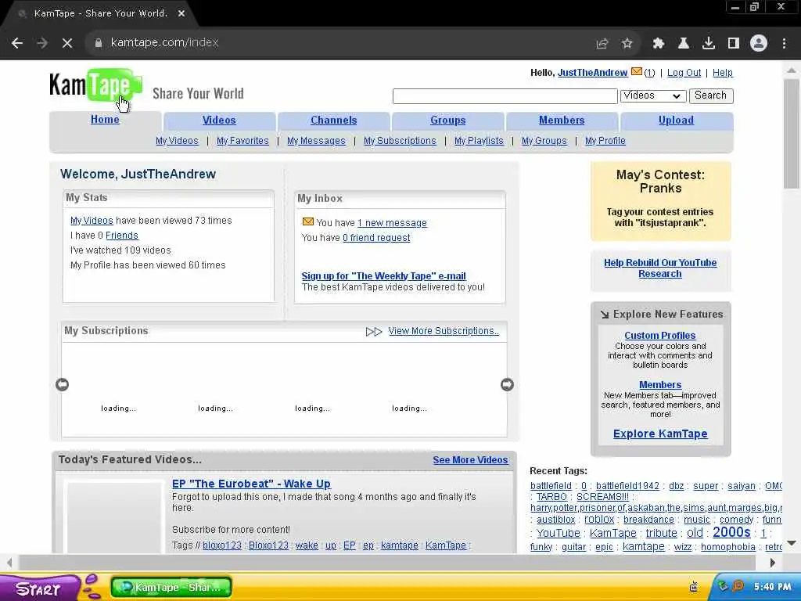This screenshot has width=801, height=601.
Task: Open the EP "The Eurobeat" - Wake Up video title
Action: pos(251,484)
